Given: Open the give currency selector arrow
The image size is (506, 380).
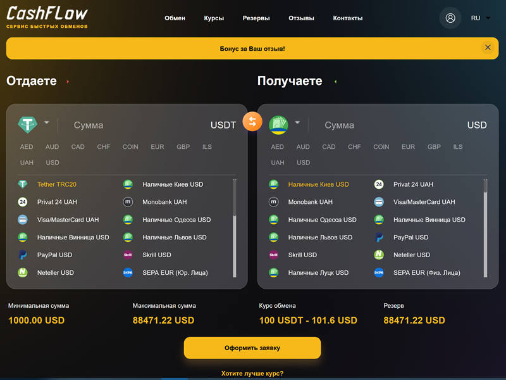Looking at the screenshot, I should [x=46, y=122].
